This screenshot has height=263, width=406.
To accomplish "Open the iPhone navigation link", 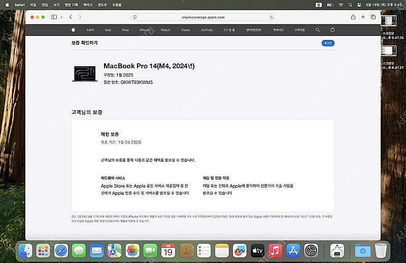I will tap(145, 30).
